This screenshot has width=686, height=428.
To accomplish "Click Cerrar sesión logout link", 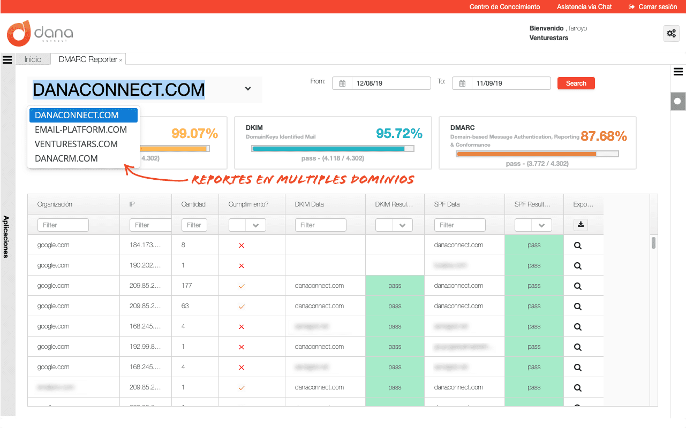I will (x=653, y=7).
